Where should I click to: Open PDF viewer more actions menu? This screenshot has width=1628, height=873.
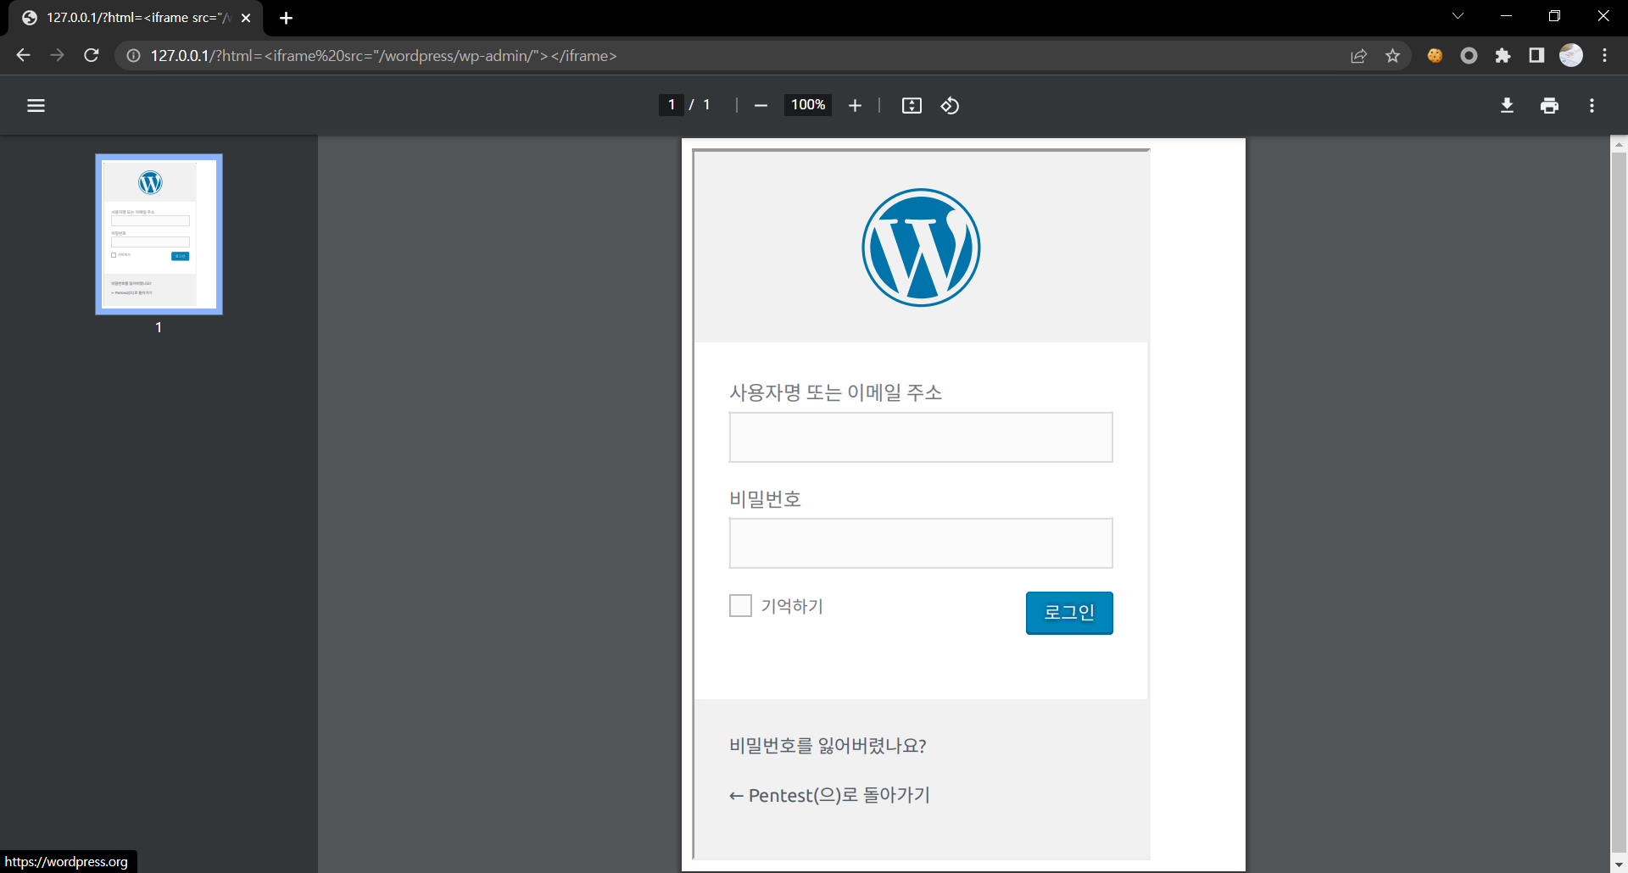(1592, 106)
